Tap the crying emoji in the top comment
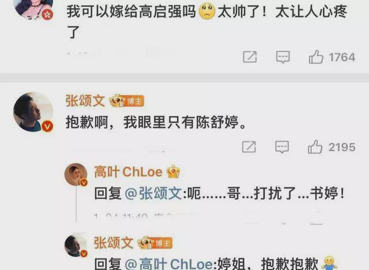The height and width of the screenshot is (270, 369). point(207,12)
